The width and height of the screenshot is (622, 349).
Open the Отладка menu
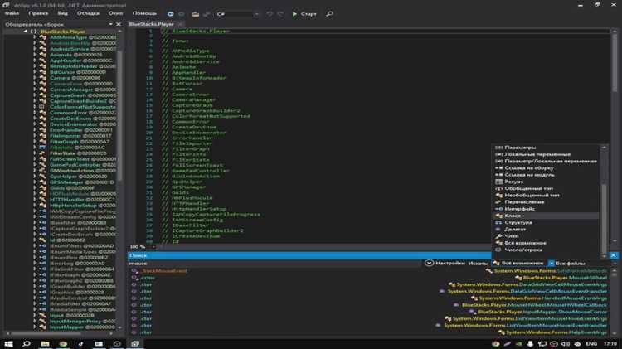(88, 13)
